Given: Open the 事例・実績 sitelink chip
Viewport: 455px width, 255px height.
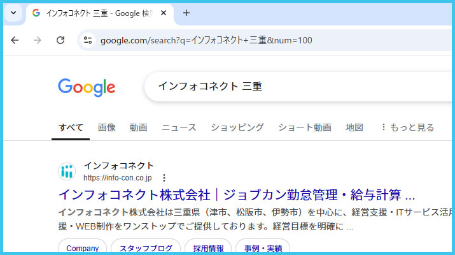Looking at the screenshot, I should pos(263,247).
